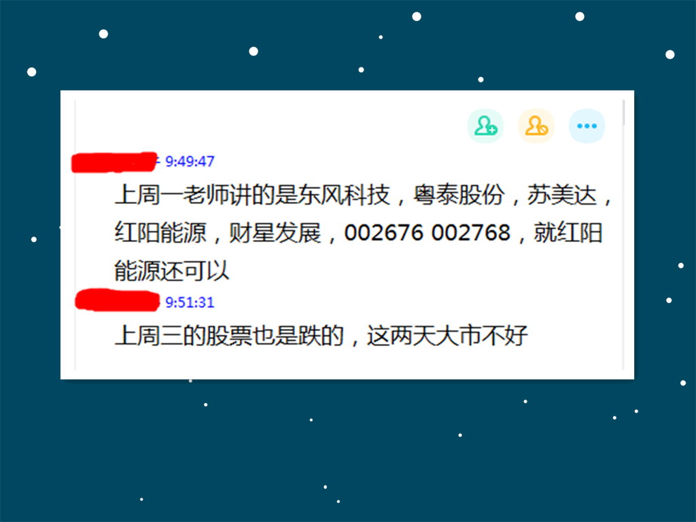Click the message line 能源还可以
Image resolution: width=696 pixels, height=522 pixels.
click(172, 271)
